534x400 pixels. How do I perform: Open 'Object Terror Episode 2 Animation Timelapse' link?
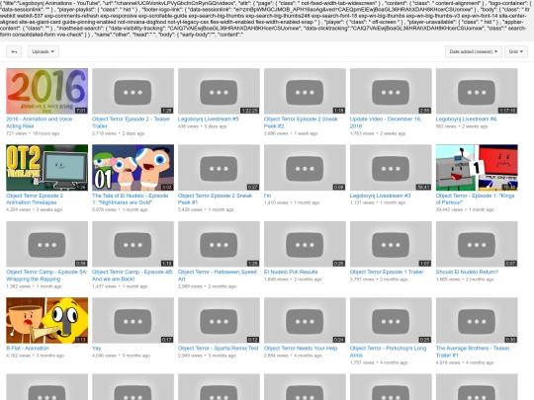pyautogui.click(x=35, y=199)
